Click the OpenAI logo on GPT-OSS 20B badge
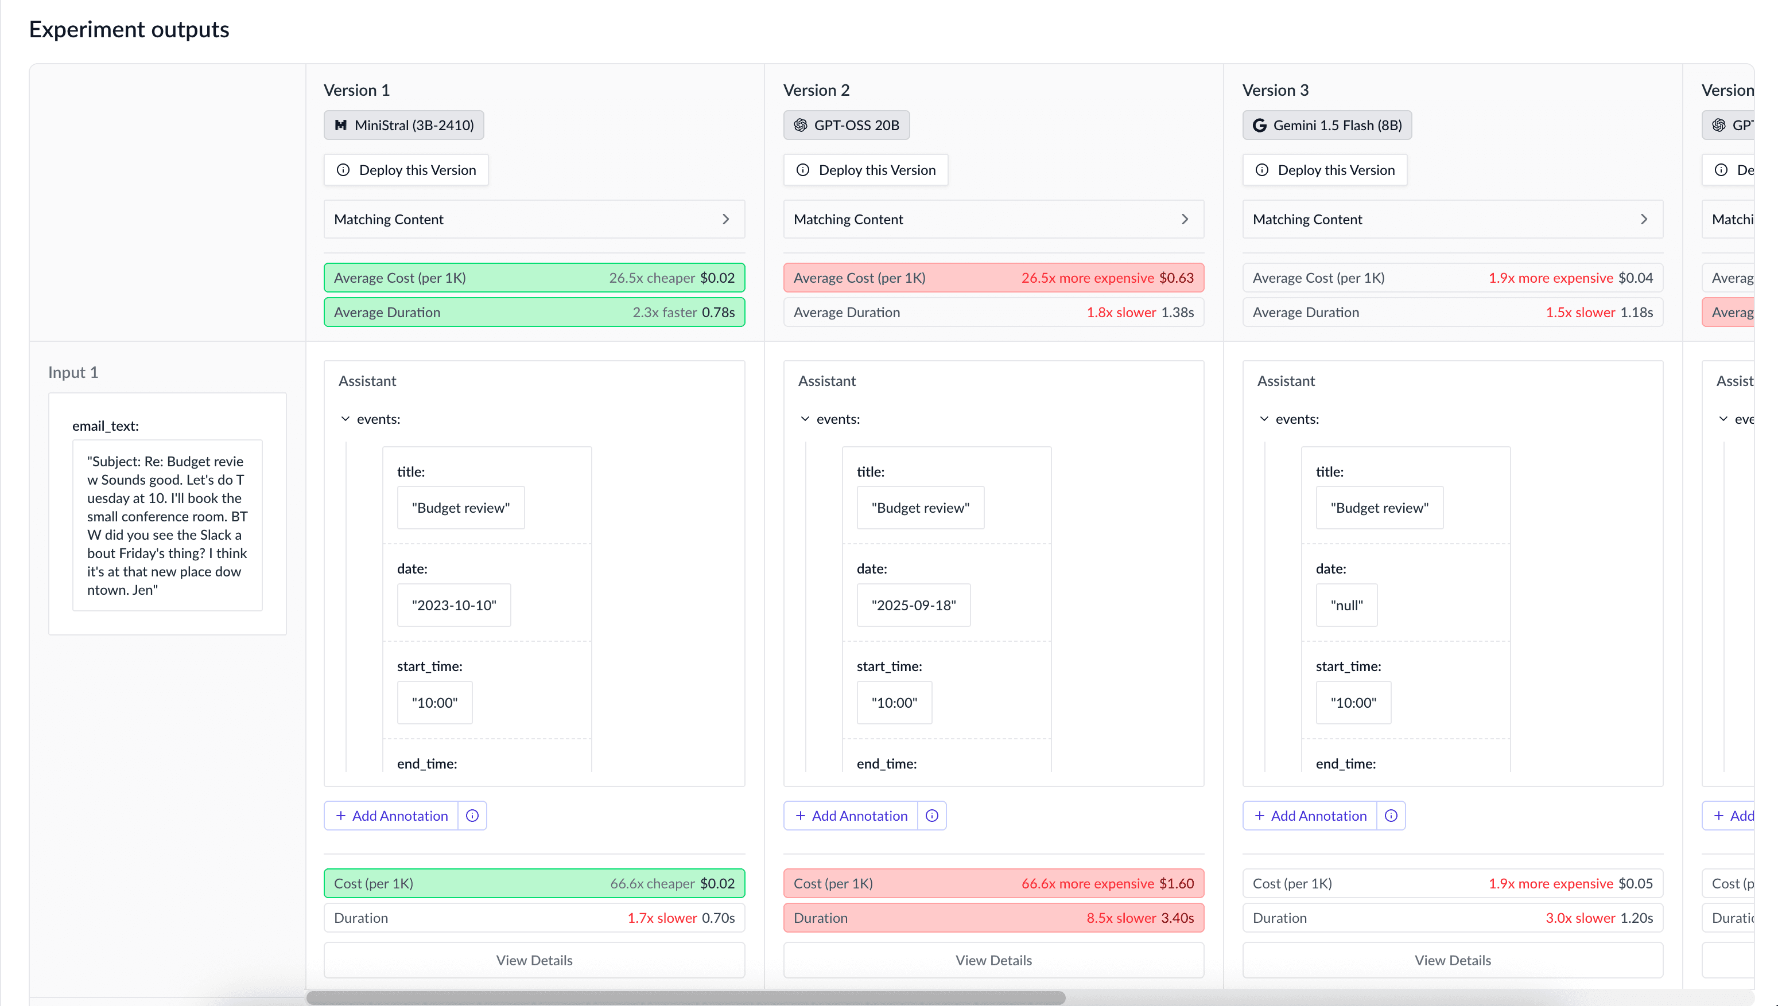Image resolution: width=1778 pixels, height=1006 pixels. 800,125
